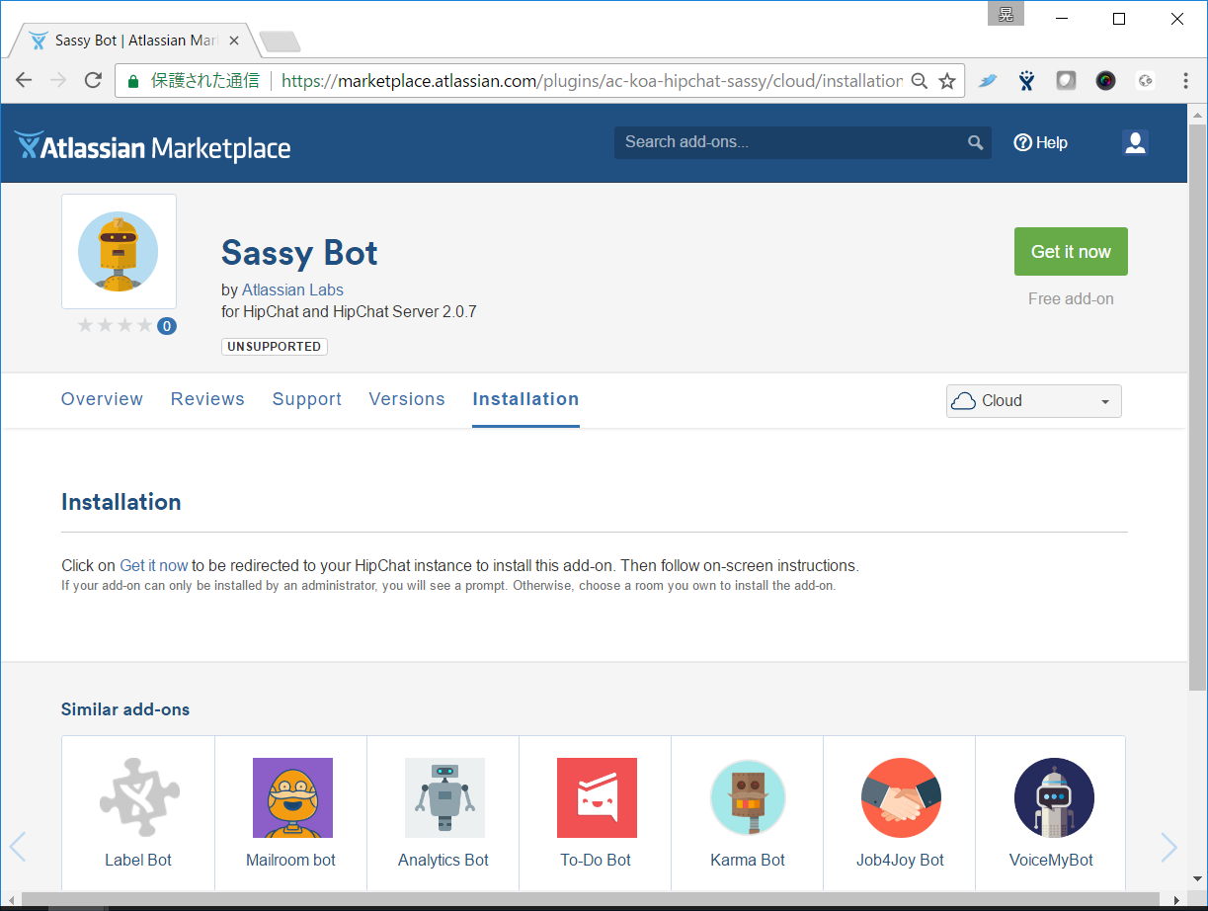Click the Label Bot name text
The width and height of the screenshot is (1208, 911).
coord(138,861)
